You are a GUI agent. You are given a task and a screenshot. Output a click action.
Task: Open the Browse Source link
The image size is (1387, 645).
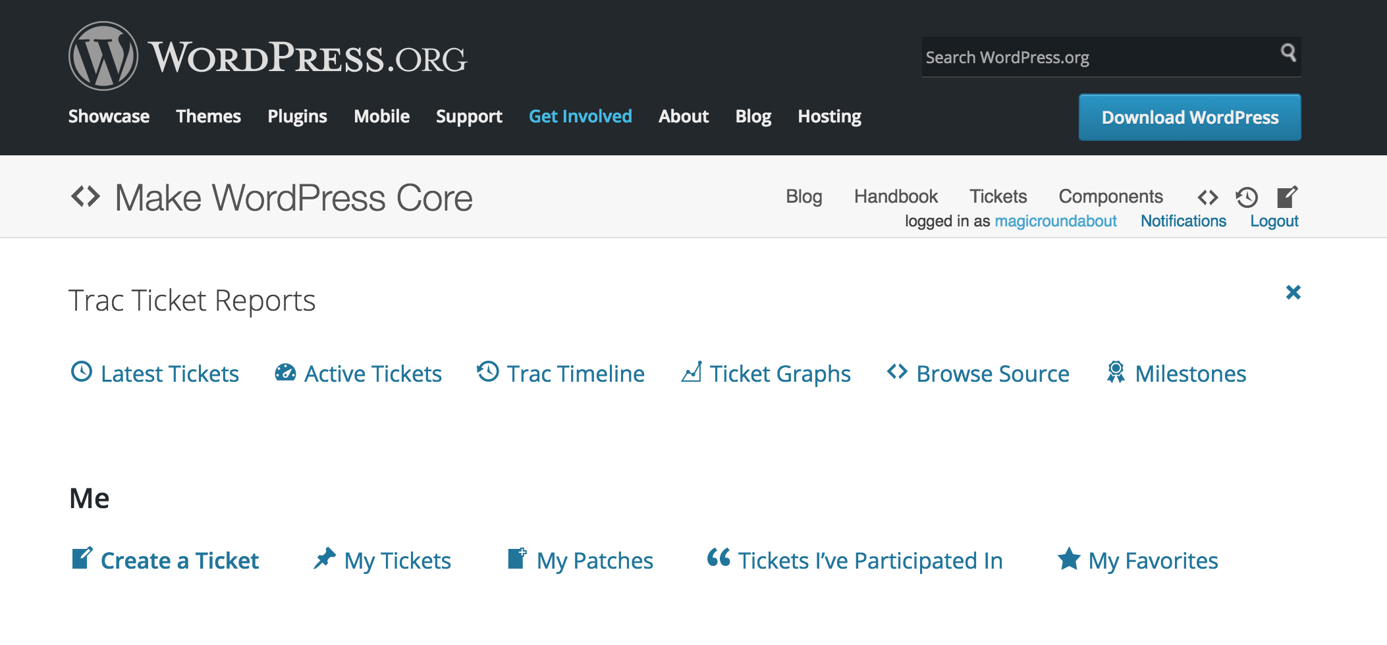click(993, 374)
